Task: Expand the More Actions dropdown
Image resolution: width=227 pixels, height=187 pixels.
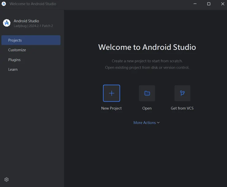Action: click(144, 123)
